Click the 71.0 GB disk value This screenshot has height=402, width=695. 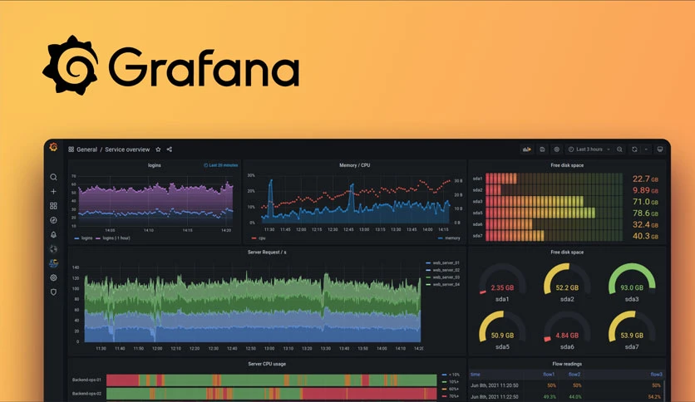tap(645, 202)
